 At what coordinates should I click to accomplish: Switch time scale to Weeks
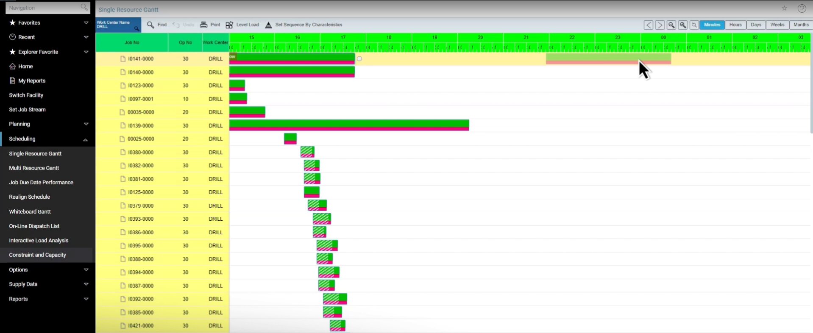777,25
